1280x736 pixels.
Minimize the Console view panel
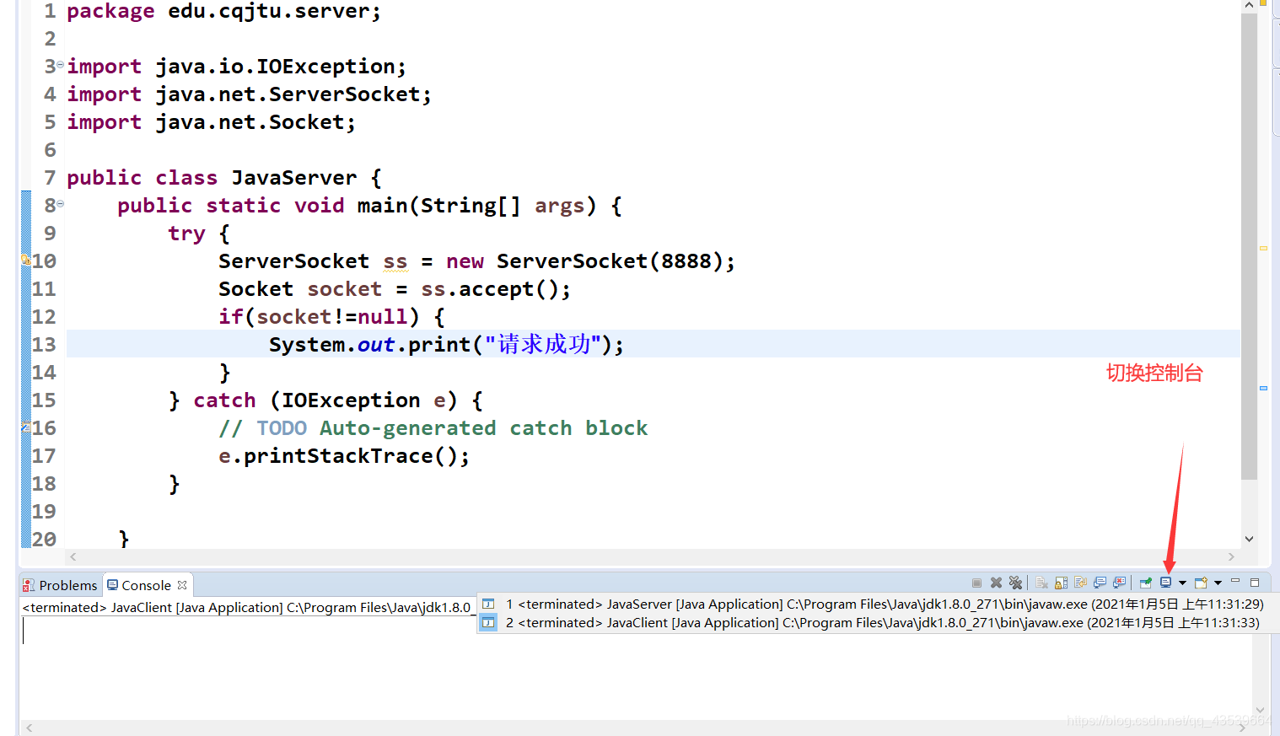(x=1235, y=581)
